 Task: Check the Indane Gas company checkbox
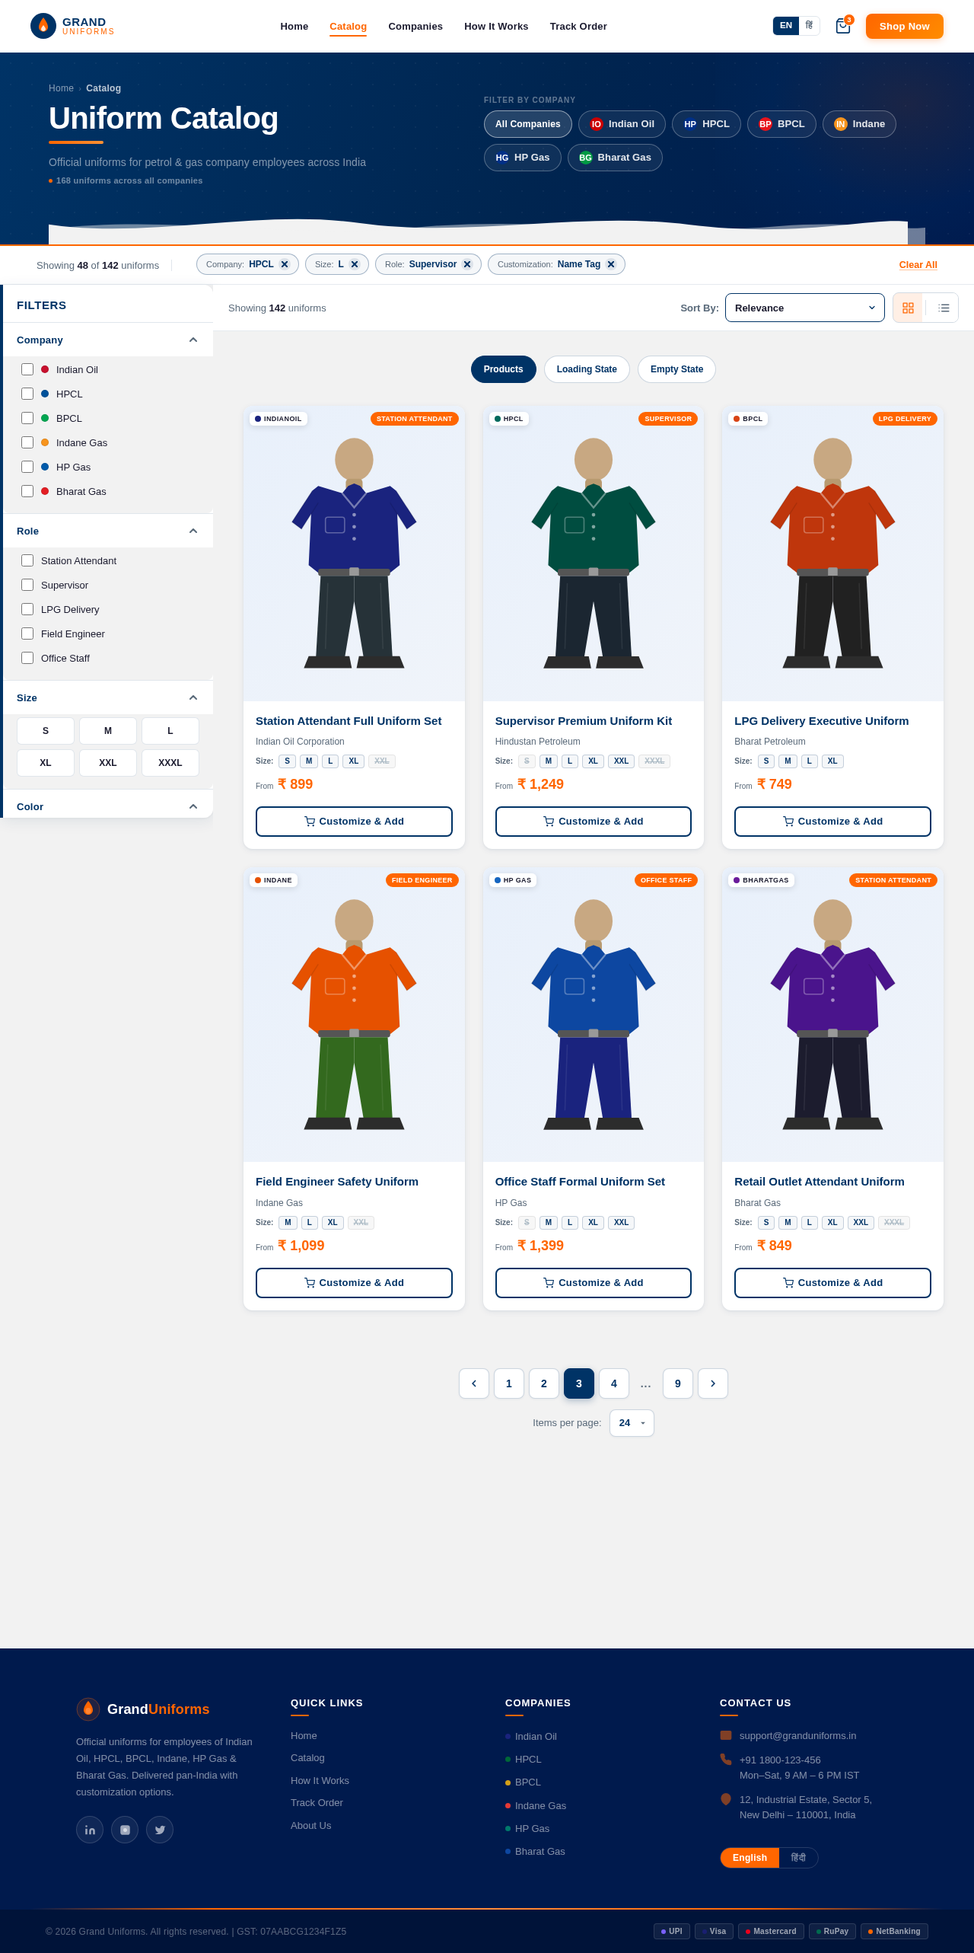click(27, 442)
